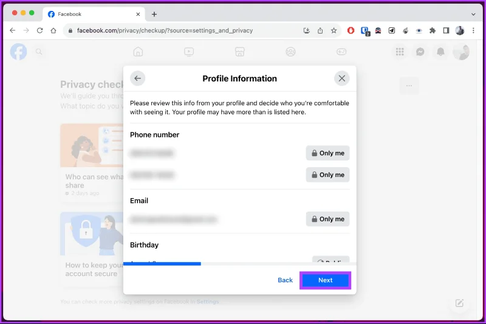The image size is (486, 324).
Task: Click the first blurred phone number
Action: tap(152, 153)
